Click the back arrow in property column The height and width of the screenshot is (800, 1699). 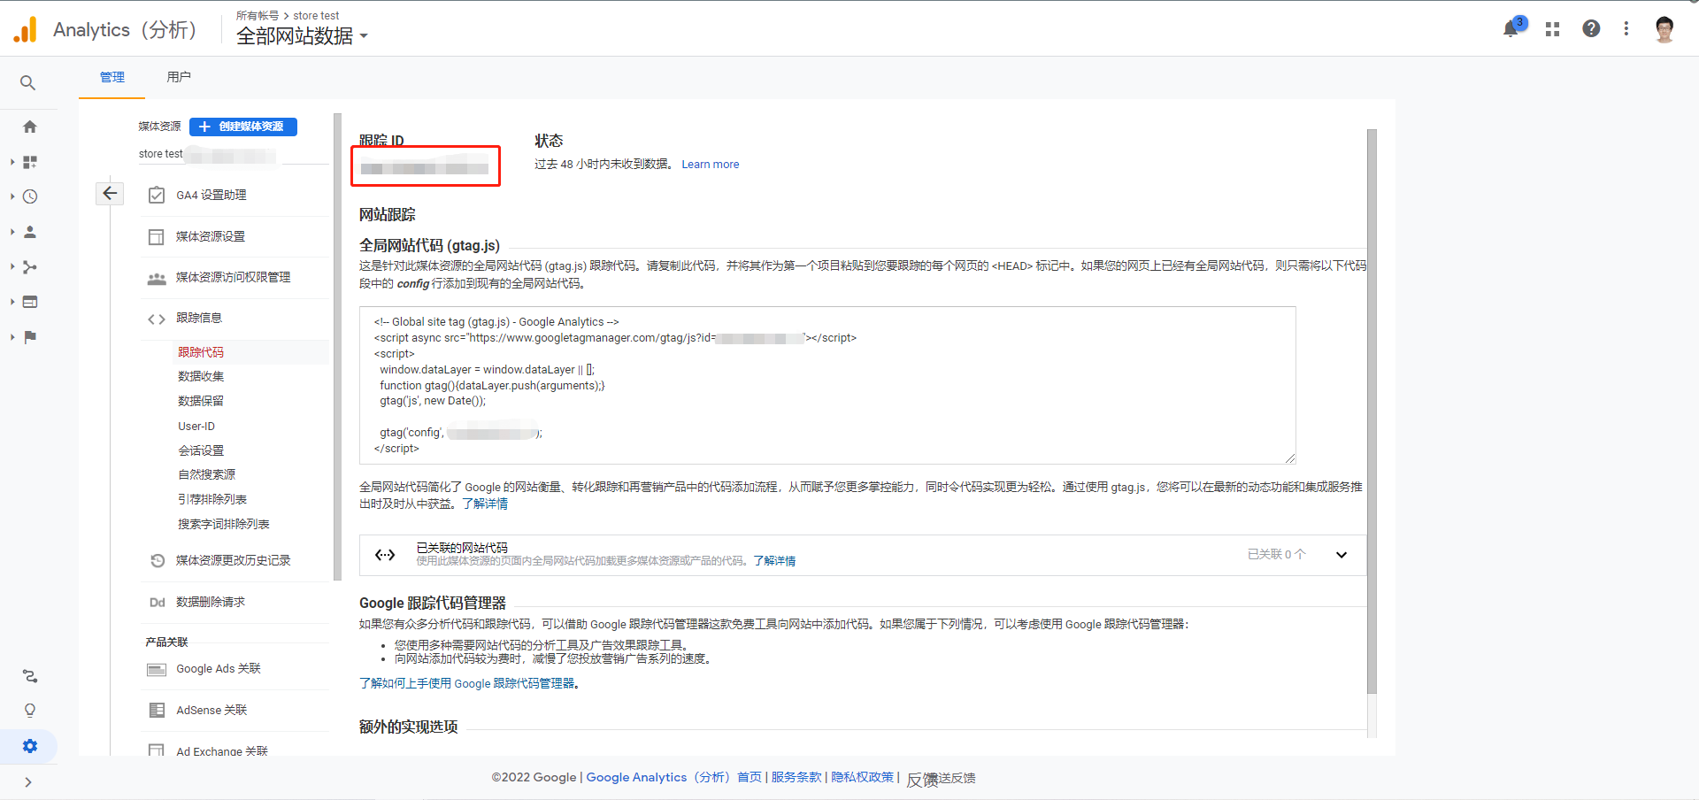pos(110,193)
